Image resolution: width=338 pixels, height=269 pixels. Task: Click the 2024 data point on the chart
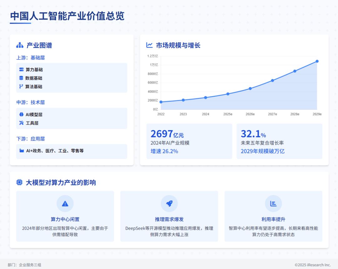click(x=206, y=98)
